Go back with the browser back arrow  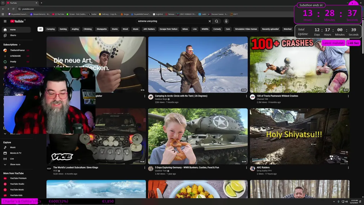coord(3,9)
